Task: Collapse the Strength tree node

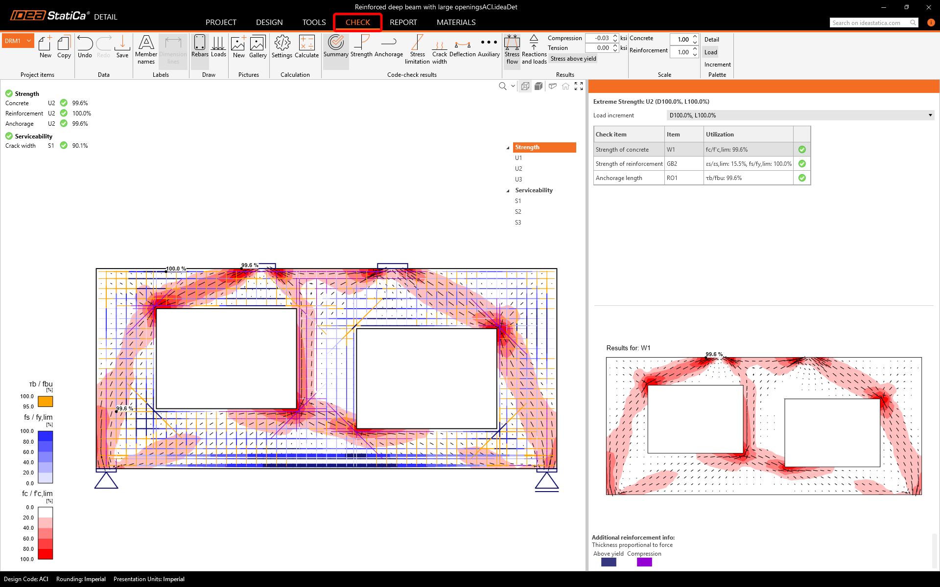Action: click(508, 148)
